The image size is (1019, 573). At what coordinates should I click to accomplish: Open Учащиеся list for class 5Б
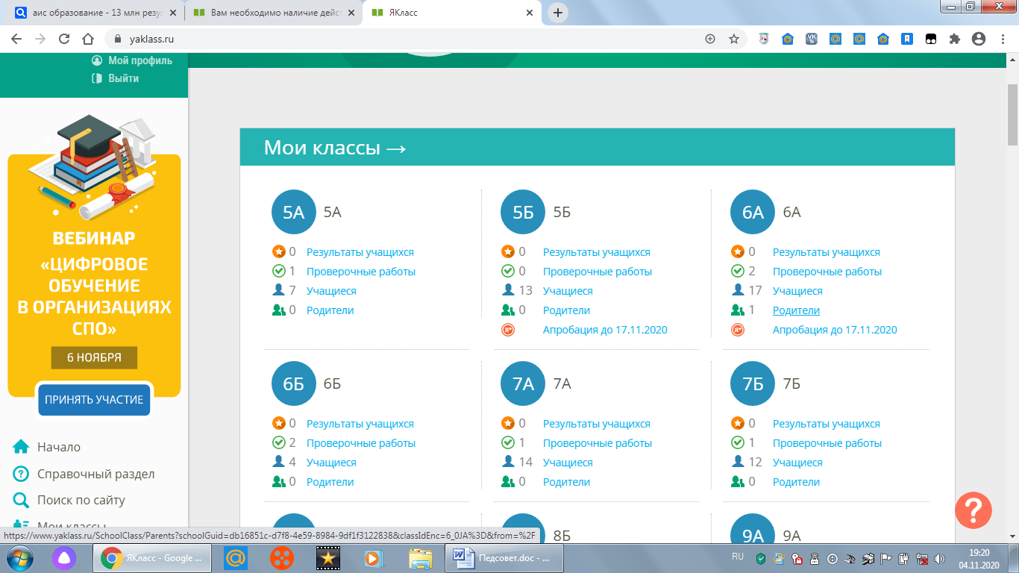568,291
